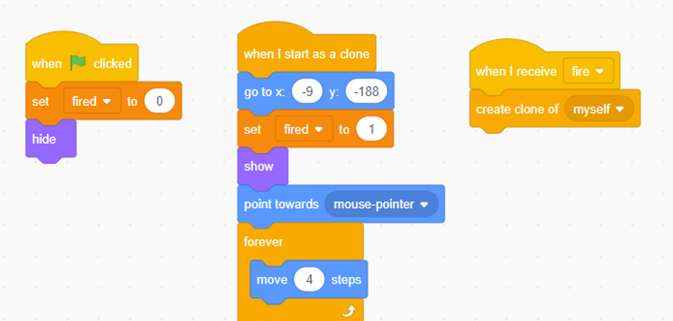The image size is (673, 321).
Task: Open the fired variable dropdown set to 0
Action: click(x=92, y=101)
